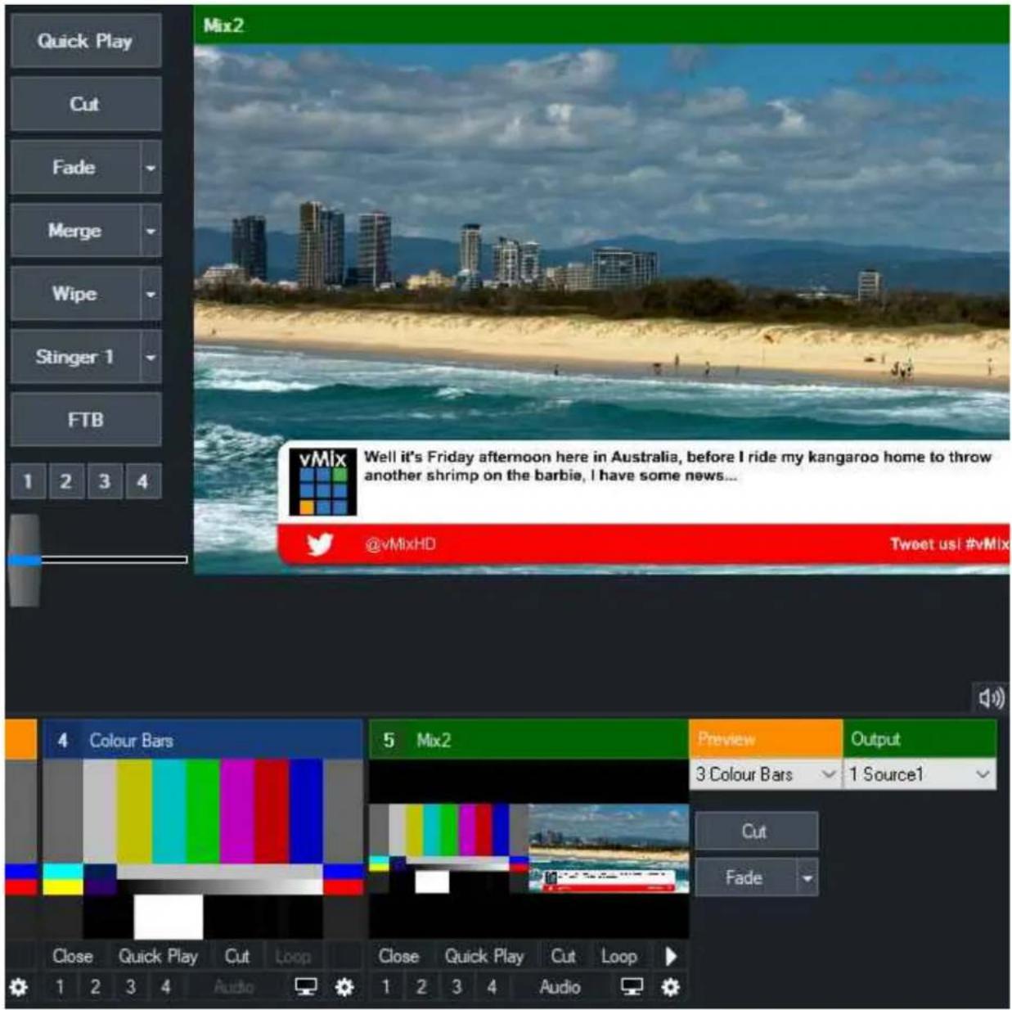Click the Wipe transition button

click(x=75, y=294)
